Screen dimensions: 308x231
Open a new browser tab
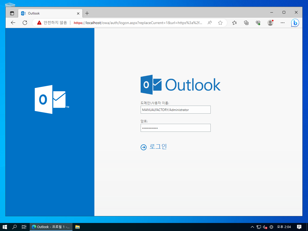click(x=87, y=13)
